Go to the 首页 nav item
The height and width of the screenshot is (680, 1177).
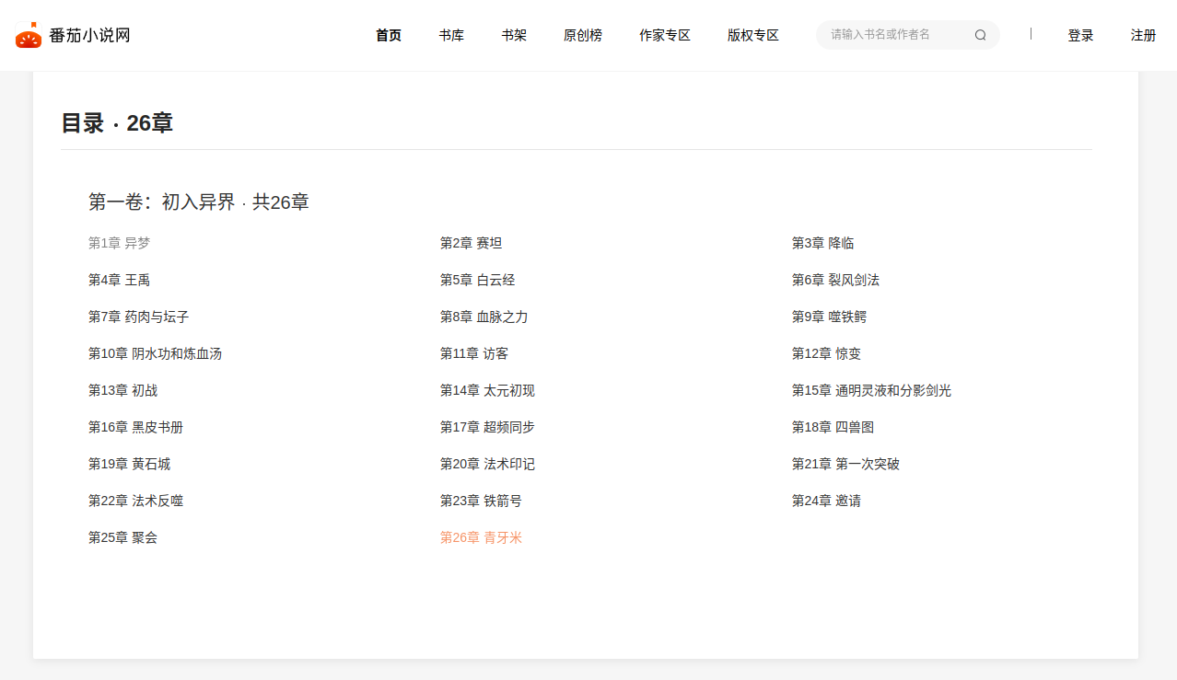(x=389, y=35)
